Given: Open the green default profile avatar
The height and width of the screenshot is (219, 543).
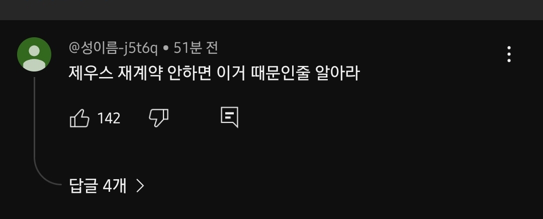Looking at the screenshot, I should [x=34, y=54].
